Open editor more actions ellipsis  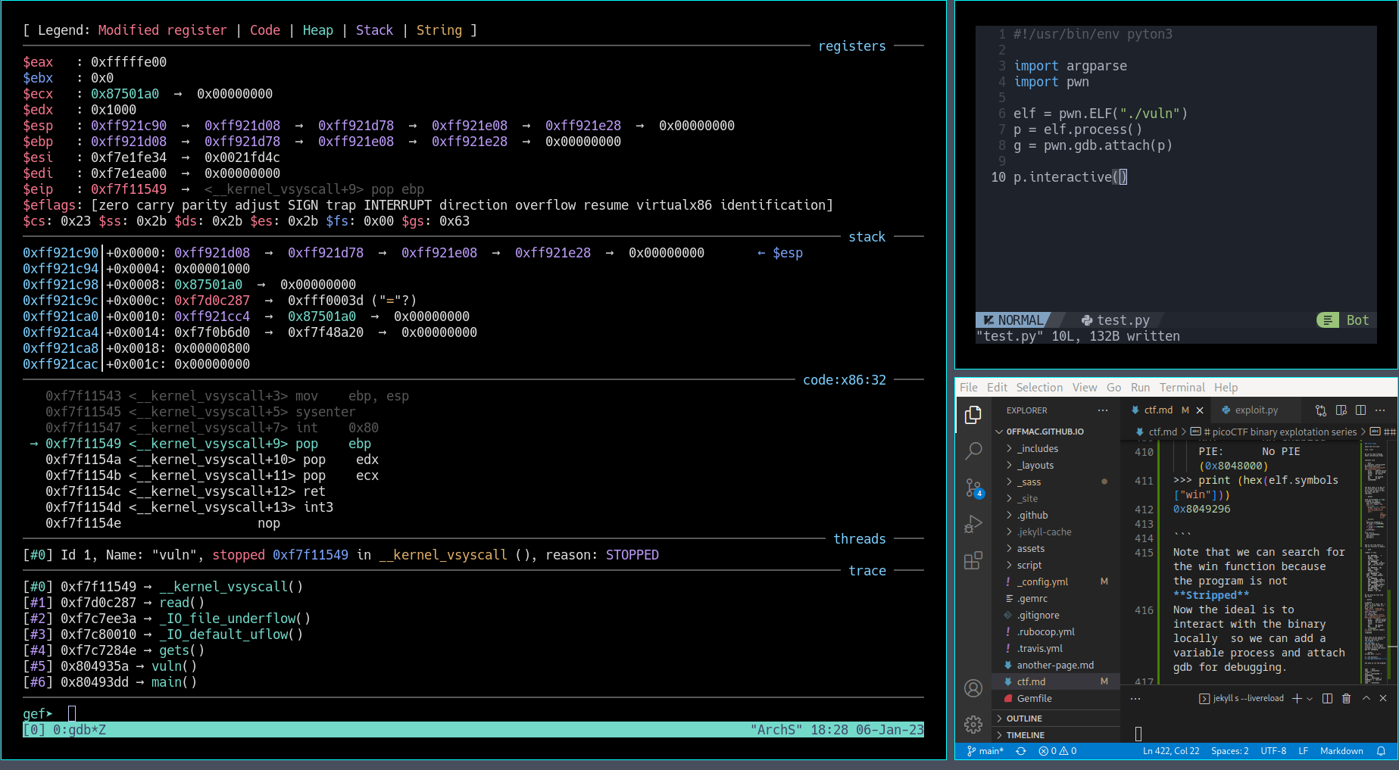pos(1381,410)
